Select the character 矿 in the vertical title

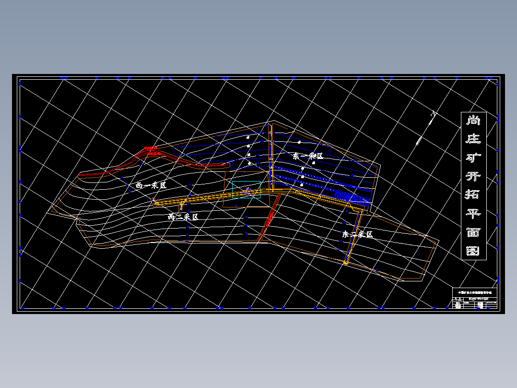click(x=473, y=157)
